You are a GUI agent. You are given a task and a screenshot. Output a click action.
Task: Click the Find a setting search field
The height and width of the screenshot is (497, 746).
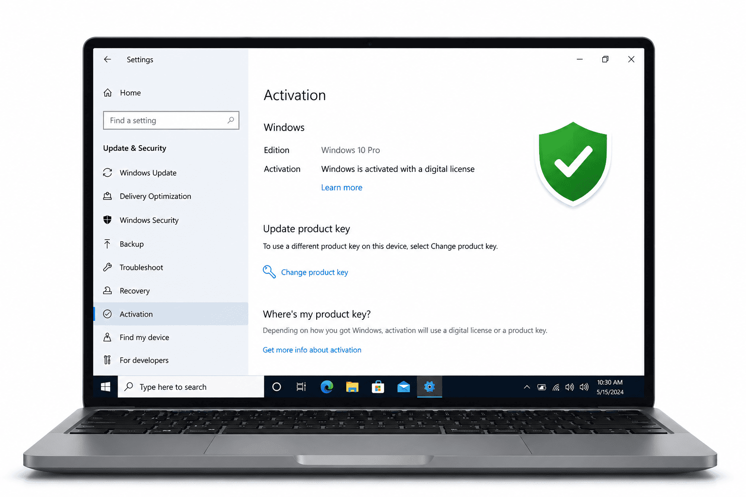pyautogui.click(x=171, y=120)
